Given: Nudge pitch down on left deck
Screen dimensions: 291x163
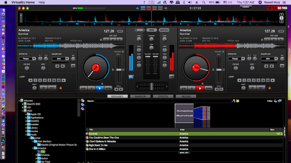Looking at the screenshot, I should pyautogui.click(x=116, y=89).
